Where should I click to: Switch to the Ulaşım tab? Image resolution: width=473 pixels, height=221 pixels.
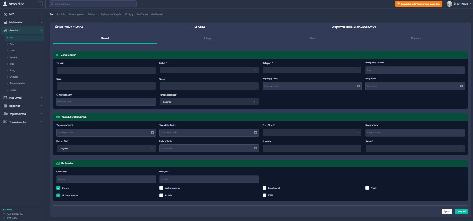pyautogui.click(x=209, y=38)
